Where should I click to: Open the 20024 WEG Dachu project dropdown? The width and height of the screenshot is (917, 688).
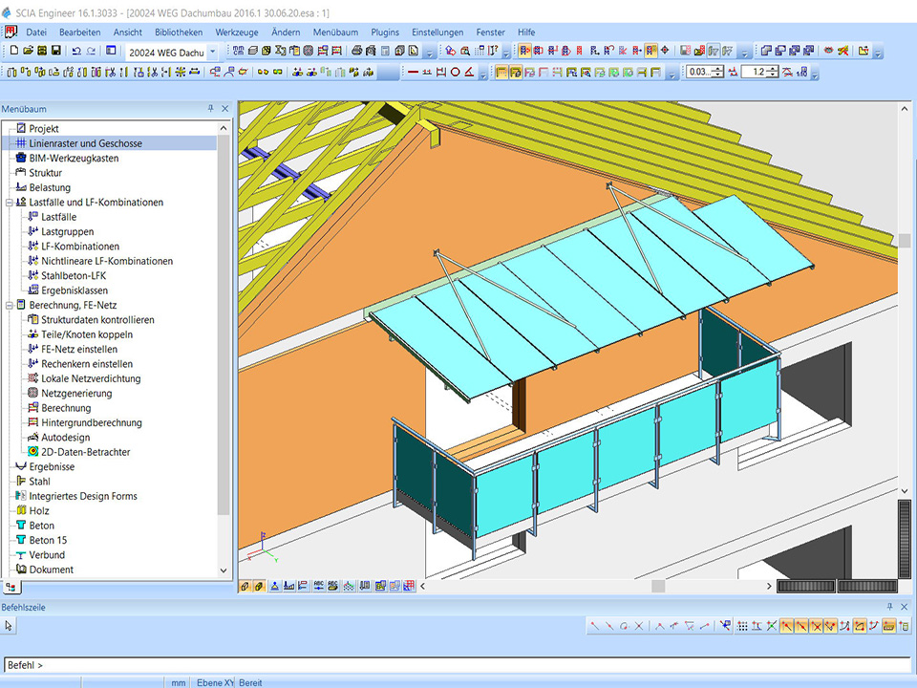point(212,51)
